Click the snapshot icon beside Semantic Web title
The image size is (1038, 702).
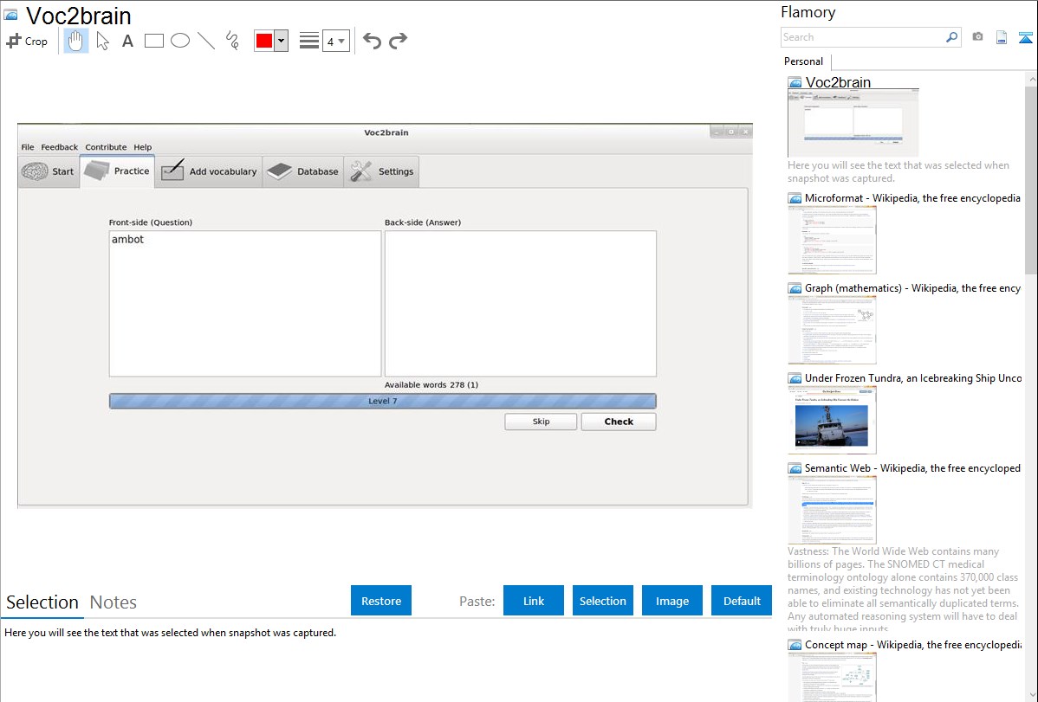point(795,468)
